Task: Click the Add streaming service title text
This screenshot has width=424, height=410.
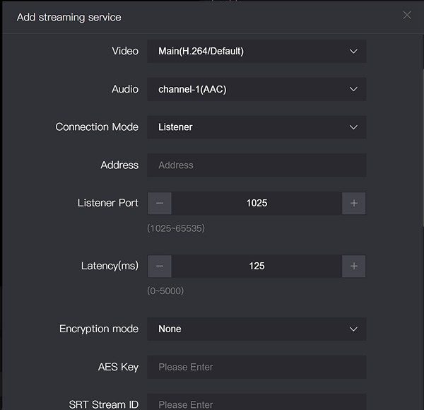Action: pyautogui.click(x=69, y=17)
